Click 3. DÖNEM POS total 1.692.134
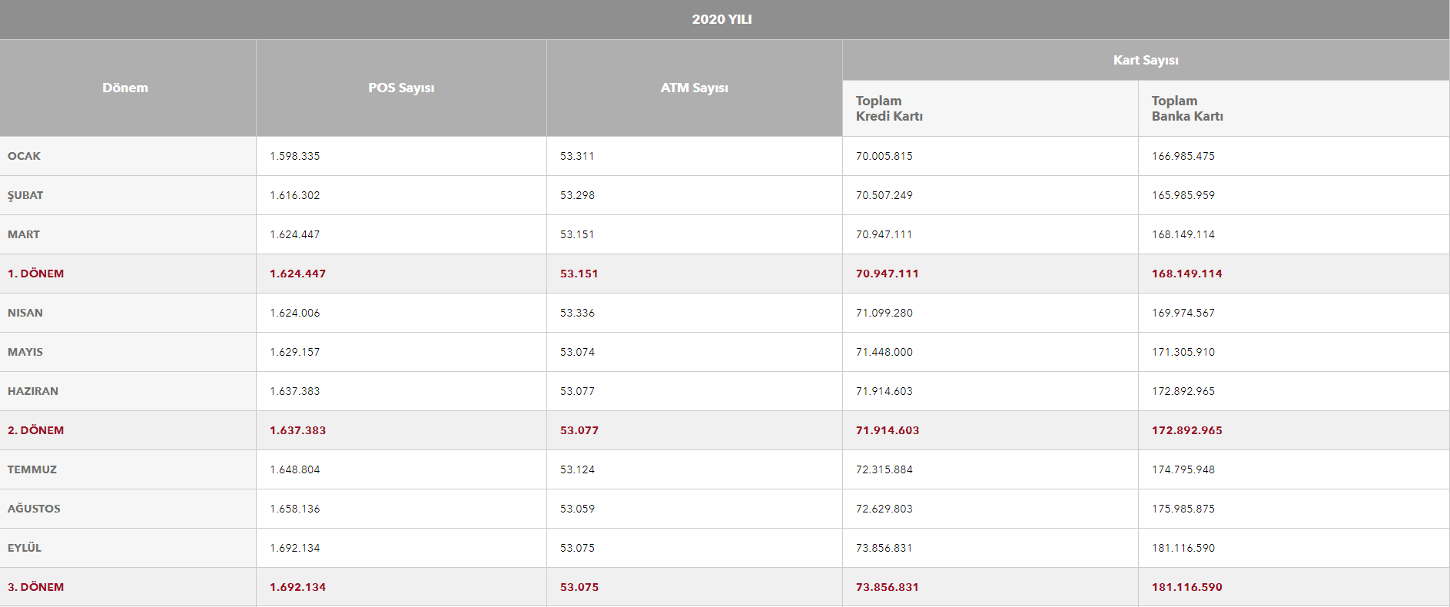1450x607 pixels. [298, 587]
